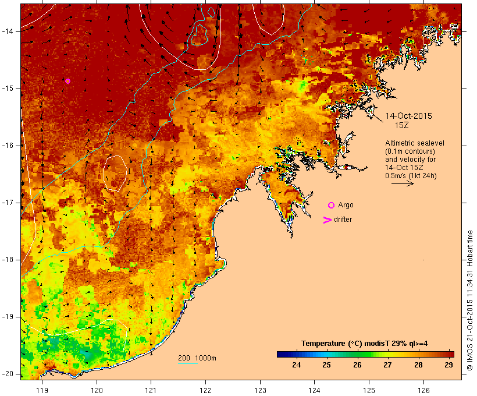The height and width of the screenshot is (396, 477).
Task: Click the 'Altimetric sealevel' text
Action: (x=415, y=143)
